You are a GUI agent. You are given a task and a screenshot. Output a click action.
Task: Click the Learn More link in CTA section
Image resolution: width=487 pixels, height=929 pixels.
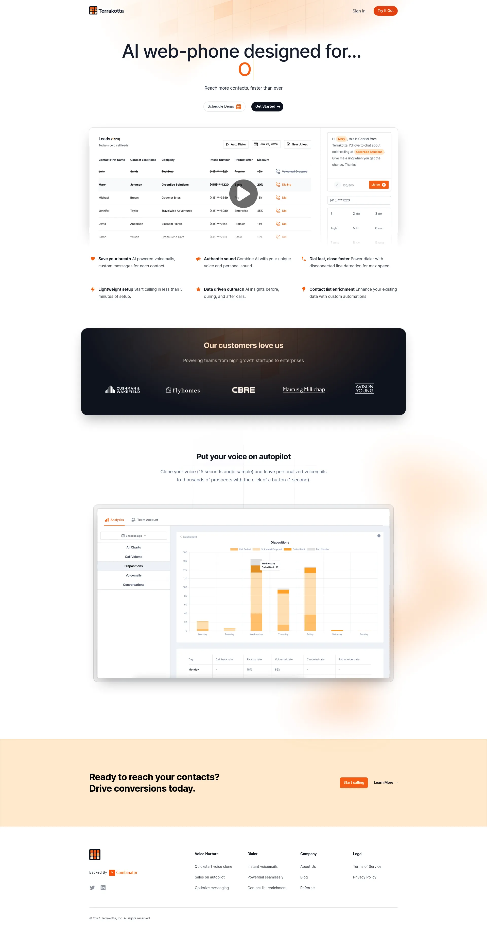385,782
